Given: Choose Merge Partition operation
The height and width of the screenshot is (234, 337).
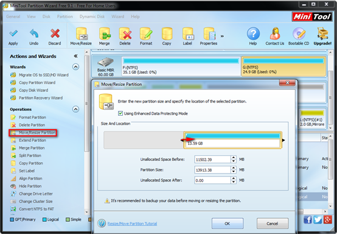Looking at the screenshot, I should click(32, 148).
